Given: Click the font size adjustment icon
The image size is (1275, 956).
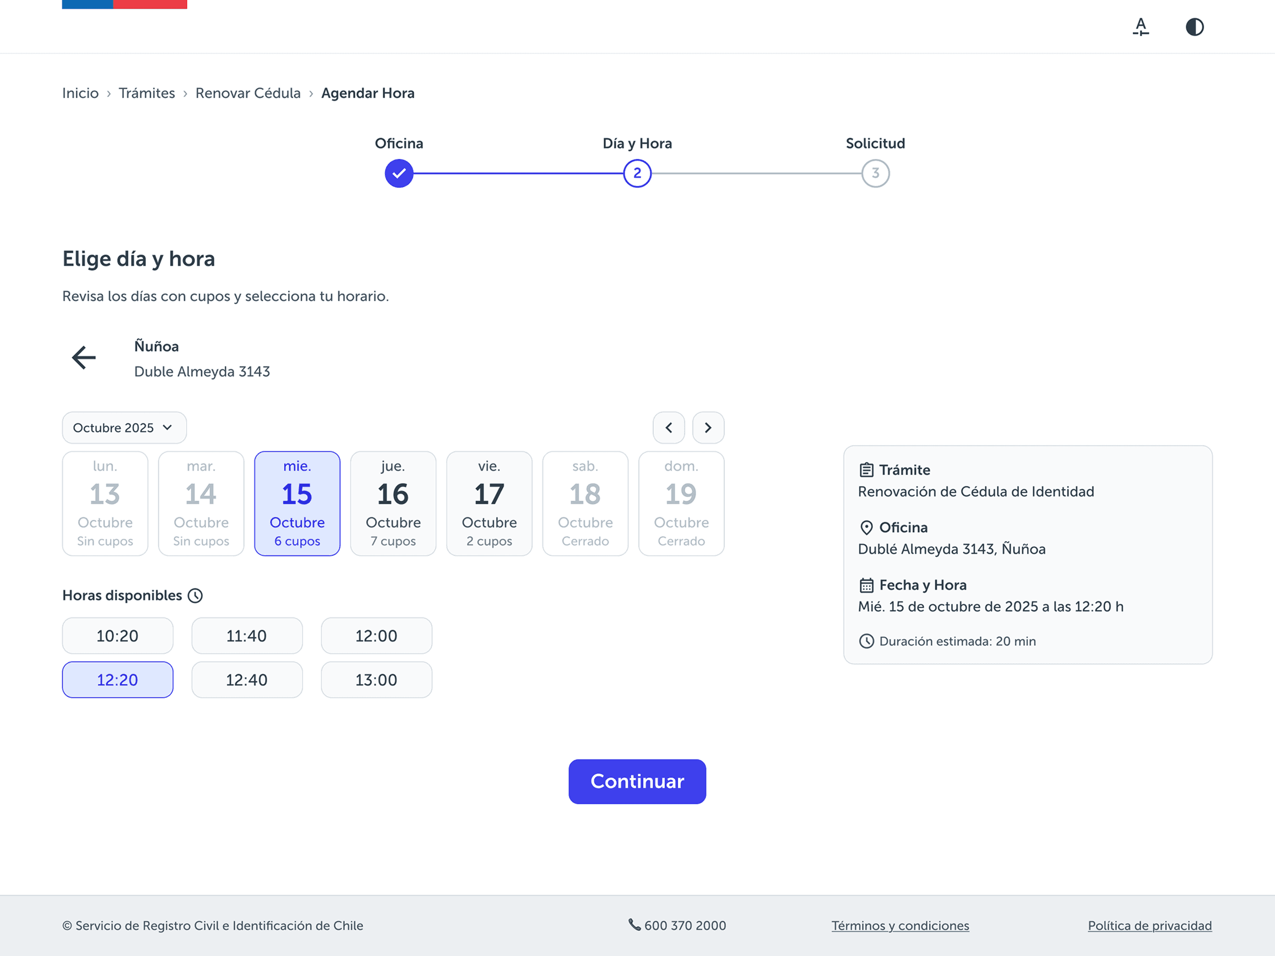Looking at the screenshot, I should click(1140, 27).
